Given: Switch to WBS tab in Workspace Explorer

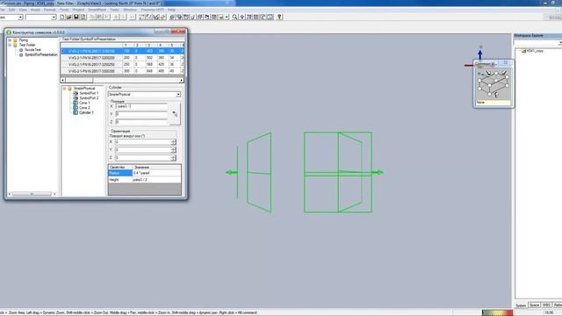Looking at the screenshot, I should coord(546,305).
